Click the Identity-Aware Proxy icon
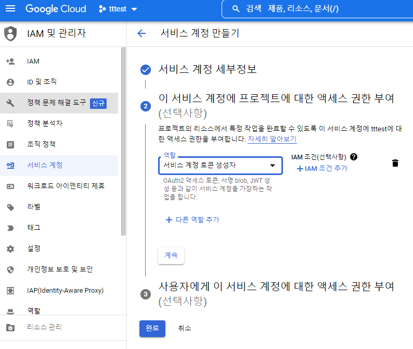Viewport: 413px width, 349px height. coord(10,291)
